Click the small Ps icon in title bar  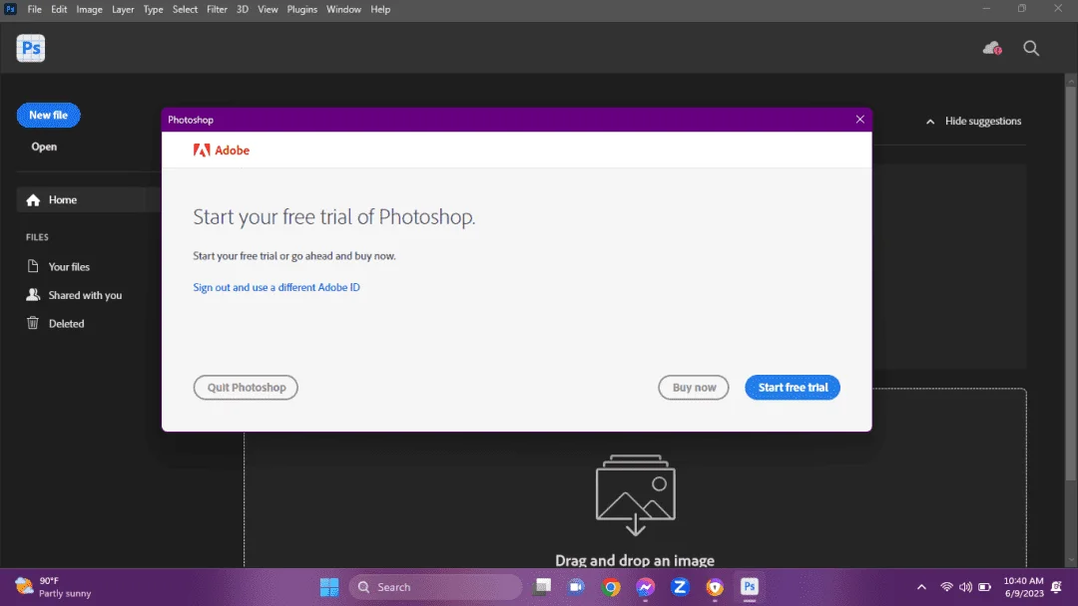pos(10,9)
